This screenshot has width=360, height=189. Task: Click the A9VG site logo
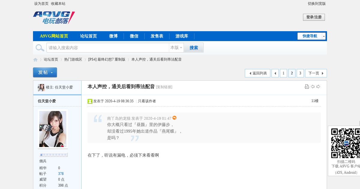54,18
